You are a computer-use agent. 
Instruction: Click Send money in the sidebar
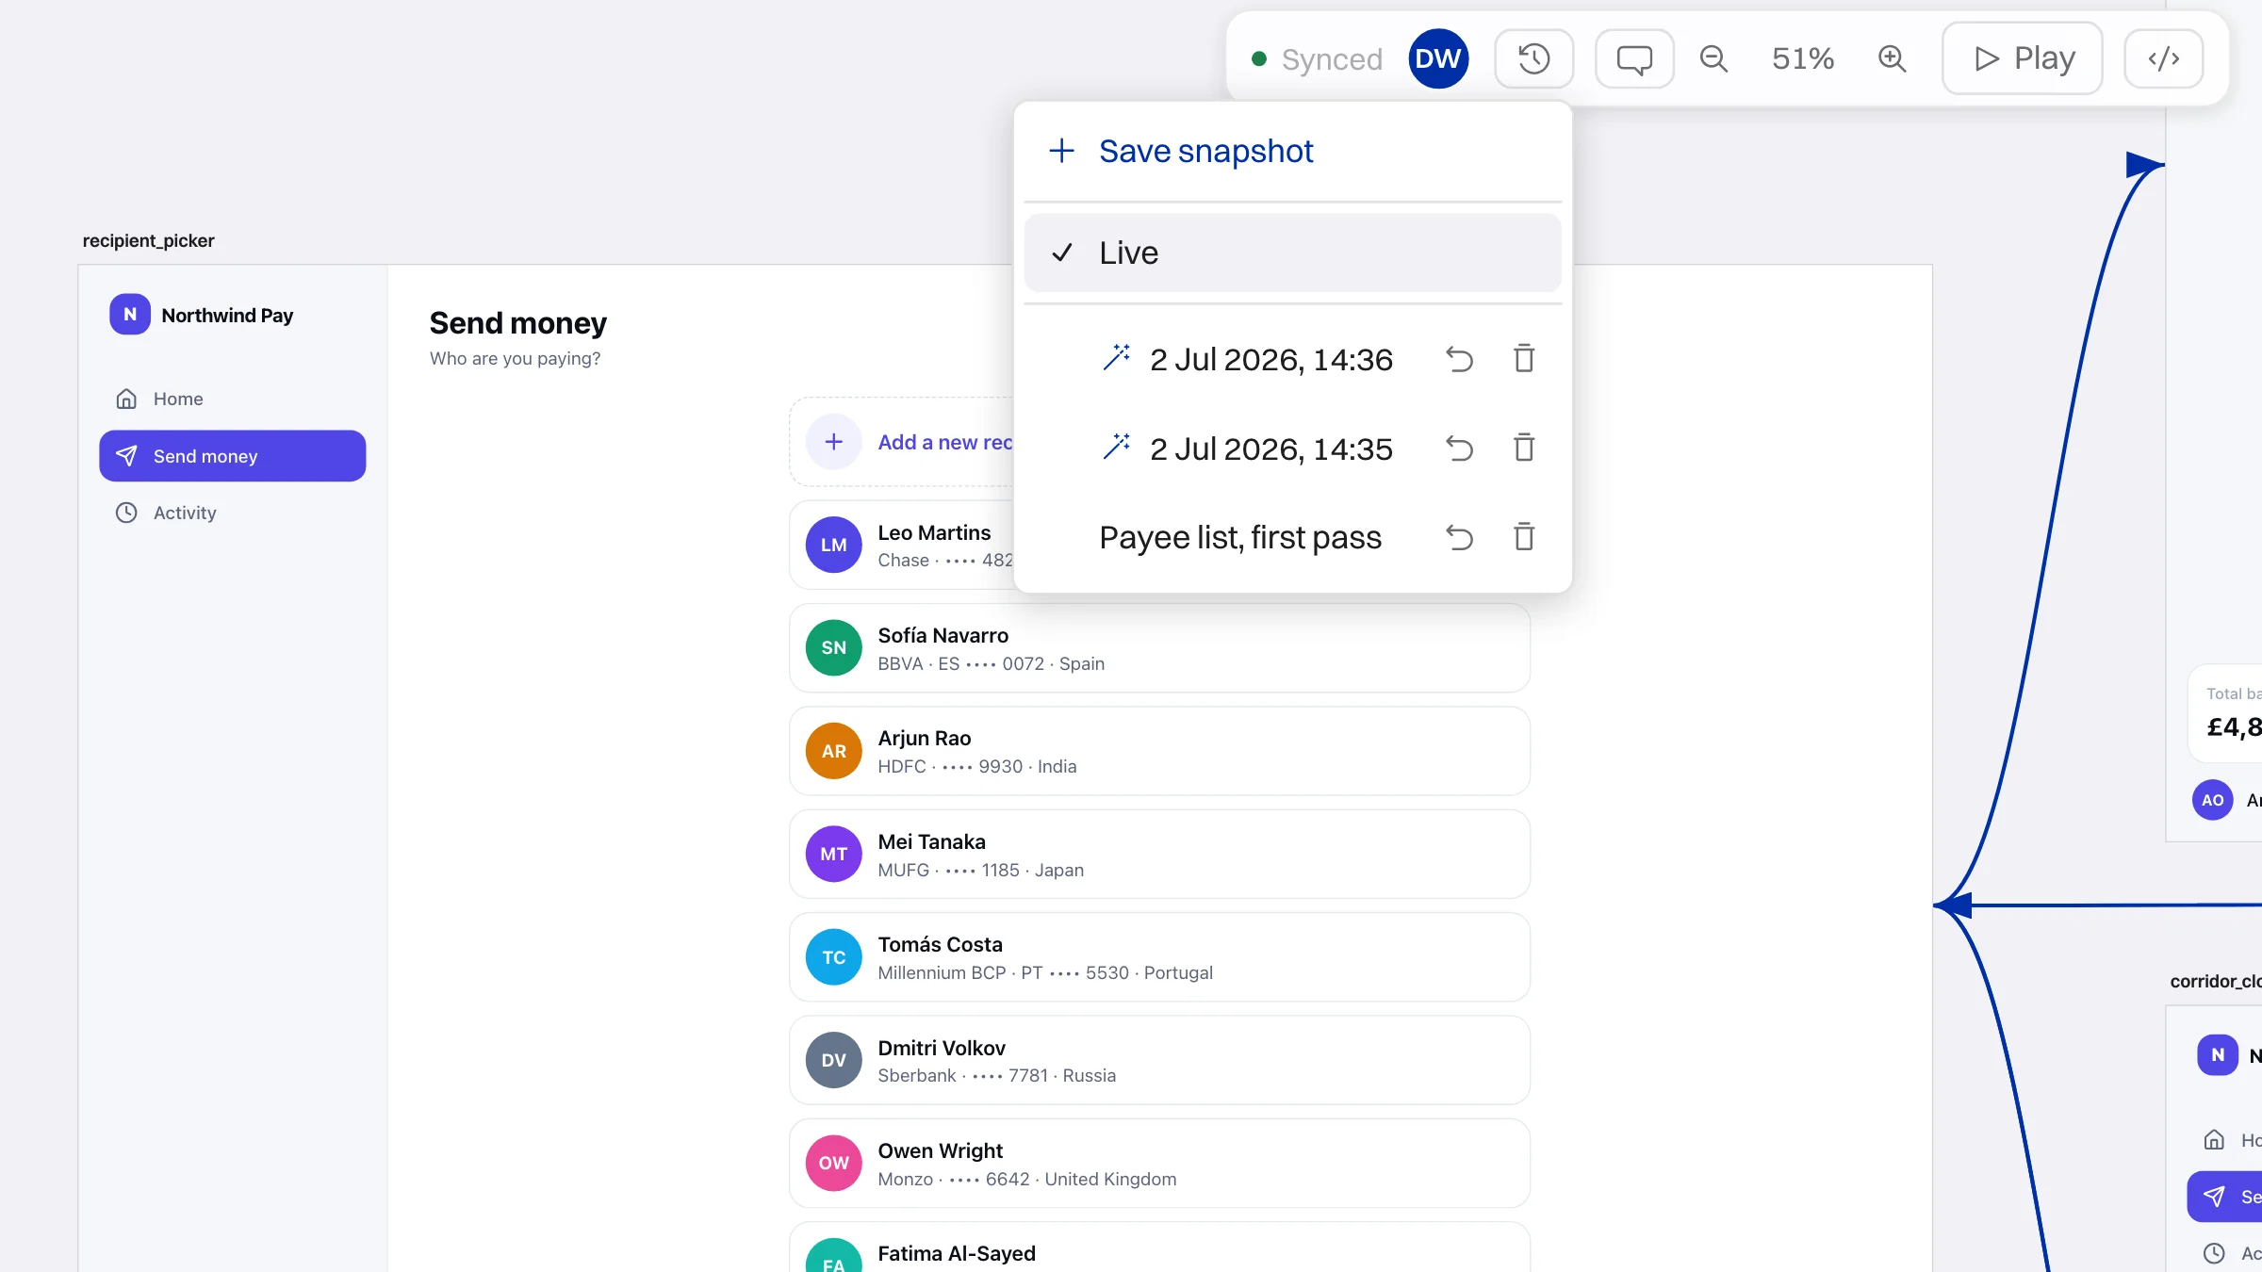pyautogui.click(x=232, y=456)
